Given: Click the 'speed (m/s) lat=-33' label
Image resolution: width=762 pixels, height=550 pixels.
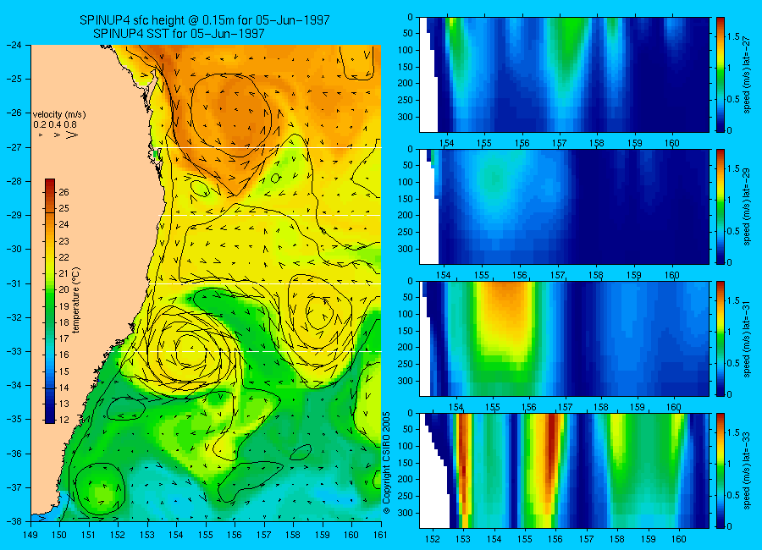Looking at the screenshot, I should pyautogui.click(x=747, y=470).
